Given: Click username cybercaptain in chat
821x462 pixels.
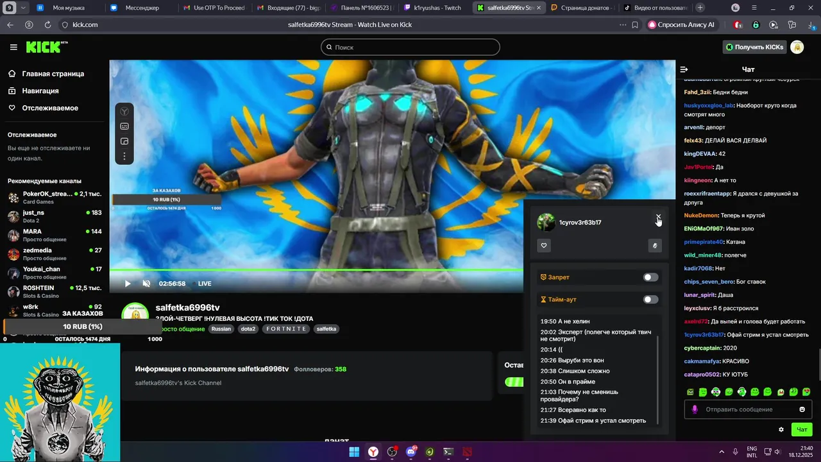Looking at the screenshot, I should pyautogui.click(x=702, y=348).
